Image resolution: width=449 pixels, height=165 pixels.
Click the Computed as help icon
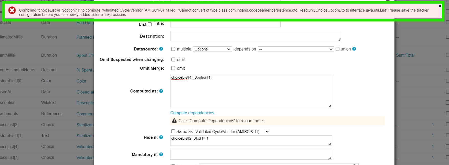(x=161, y=91)
